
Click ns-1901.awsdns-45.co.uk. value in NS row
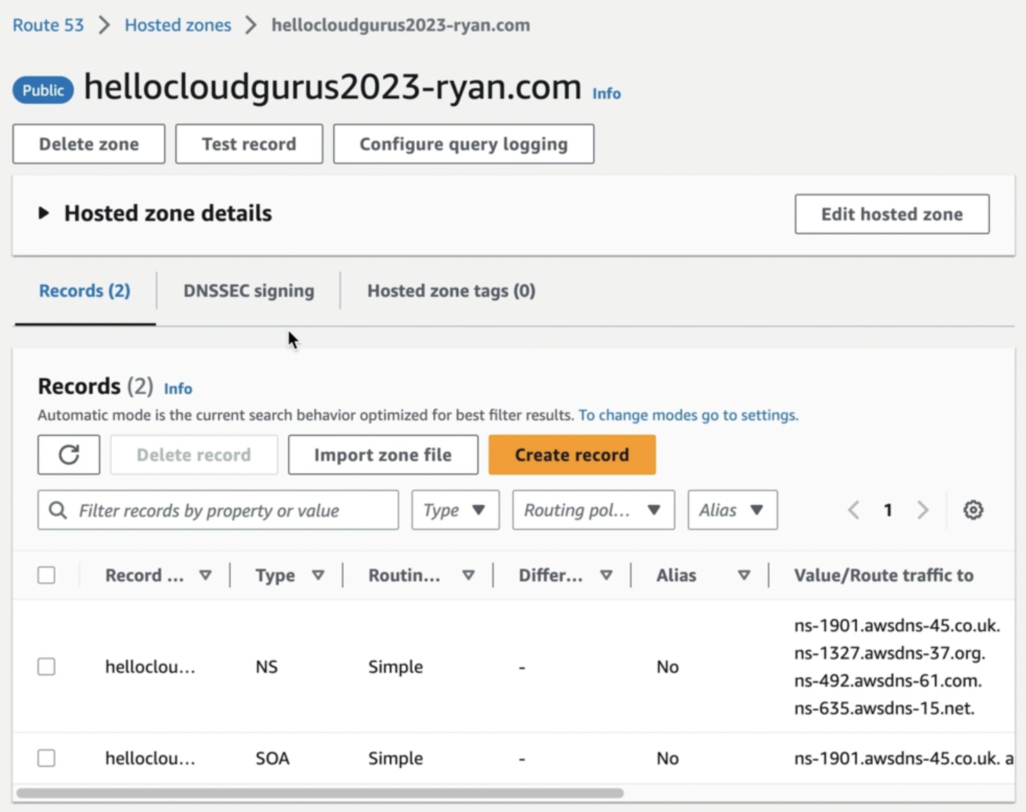point(897,625)
